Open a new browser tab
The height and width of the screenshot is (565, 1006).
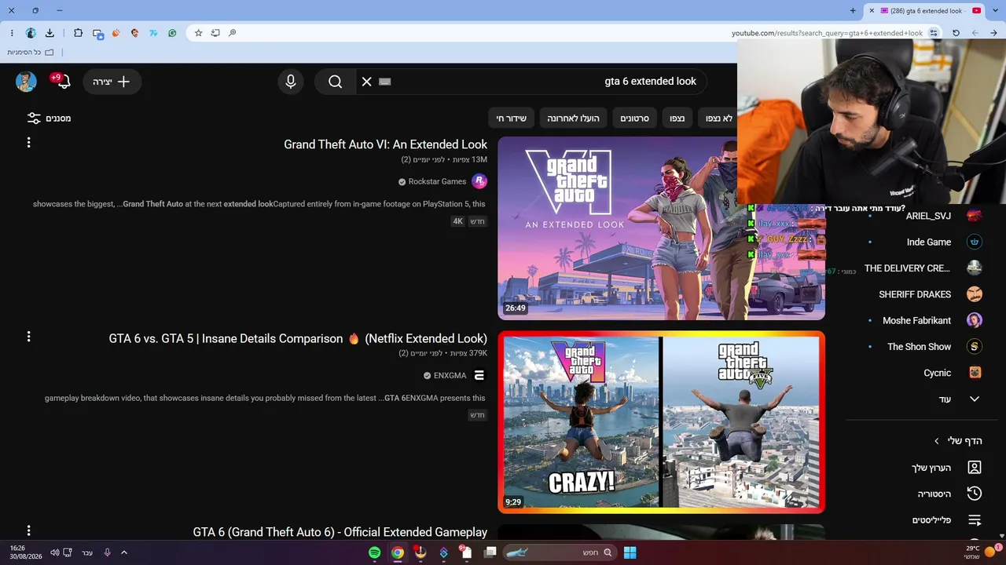[x=853, y=11]
